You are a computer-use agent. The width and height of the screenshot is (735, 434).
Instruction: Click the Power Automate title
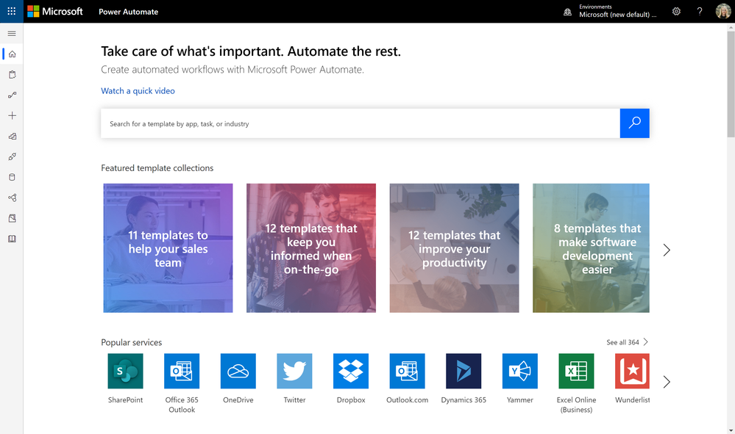click(x=129, y=12)
